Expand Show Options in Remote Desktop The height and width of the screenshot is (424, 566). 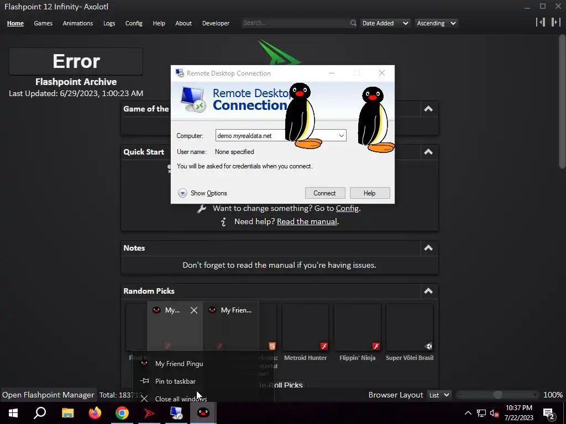pos(202,193)
